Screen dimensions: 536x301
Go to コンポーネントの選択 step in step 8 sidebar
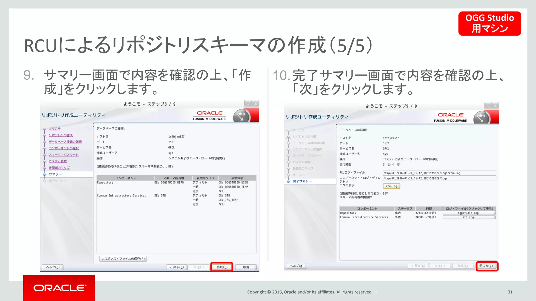coord(64,148)
